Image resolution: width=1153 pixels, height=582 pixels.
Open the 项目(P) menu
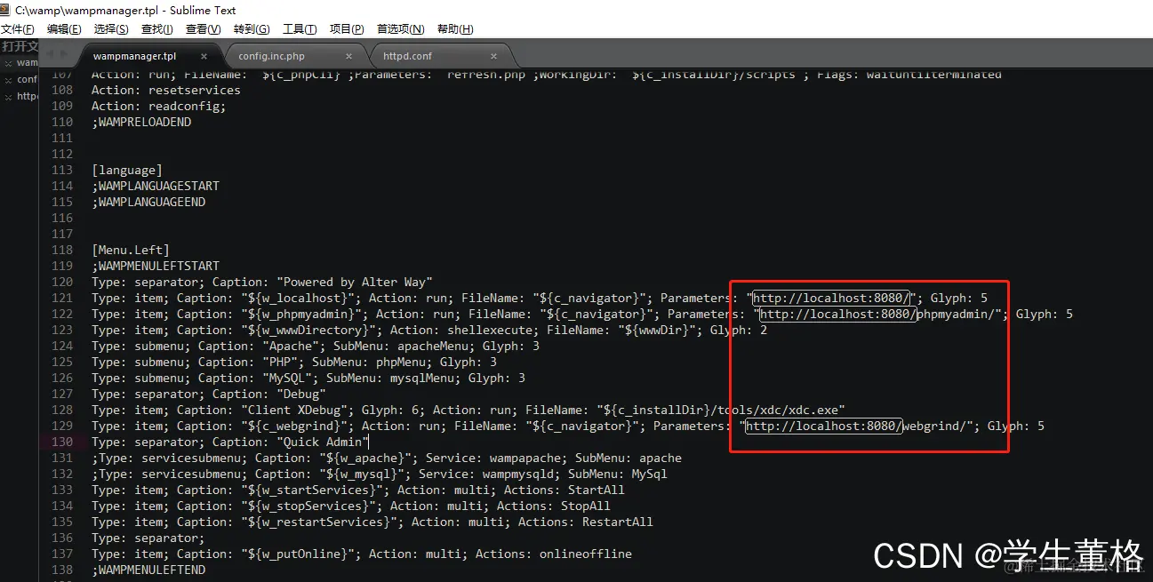coord(347,29)
